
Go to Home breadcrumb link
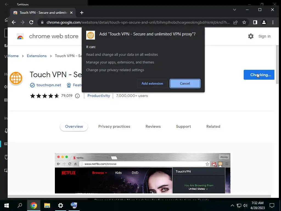pos(13,56)
